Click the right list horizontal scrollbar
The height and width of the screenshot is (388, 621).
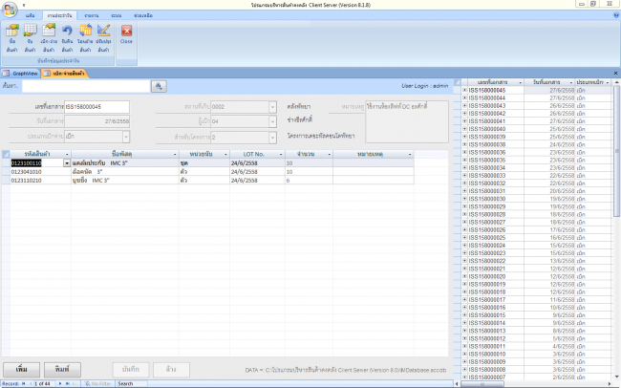482,384
